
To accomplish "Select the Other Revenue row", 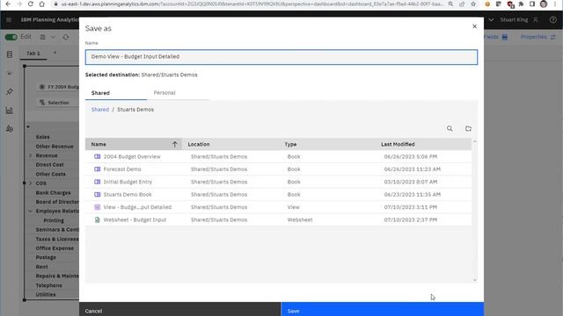I will pos(55,147).
